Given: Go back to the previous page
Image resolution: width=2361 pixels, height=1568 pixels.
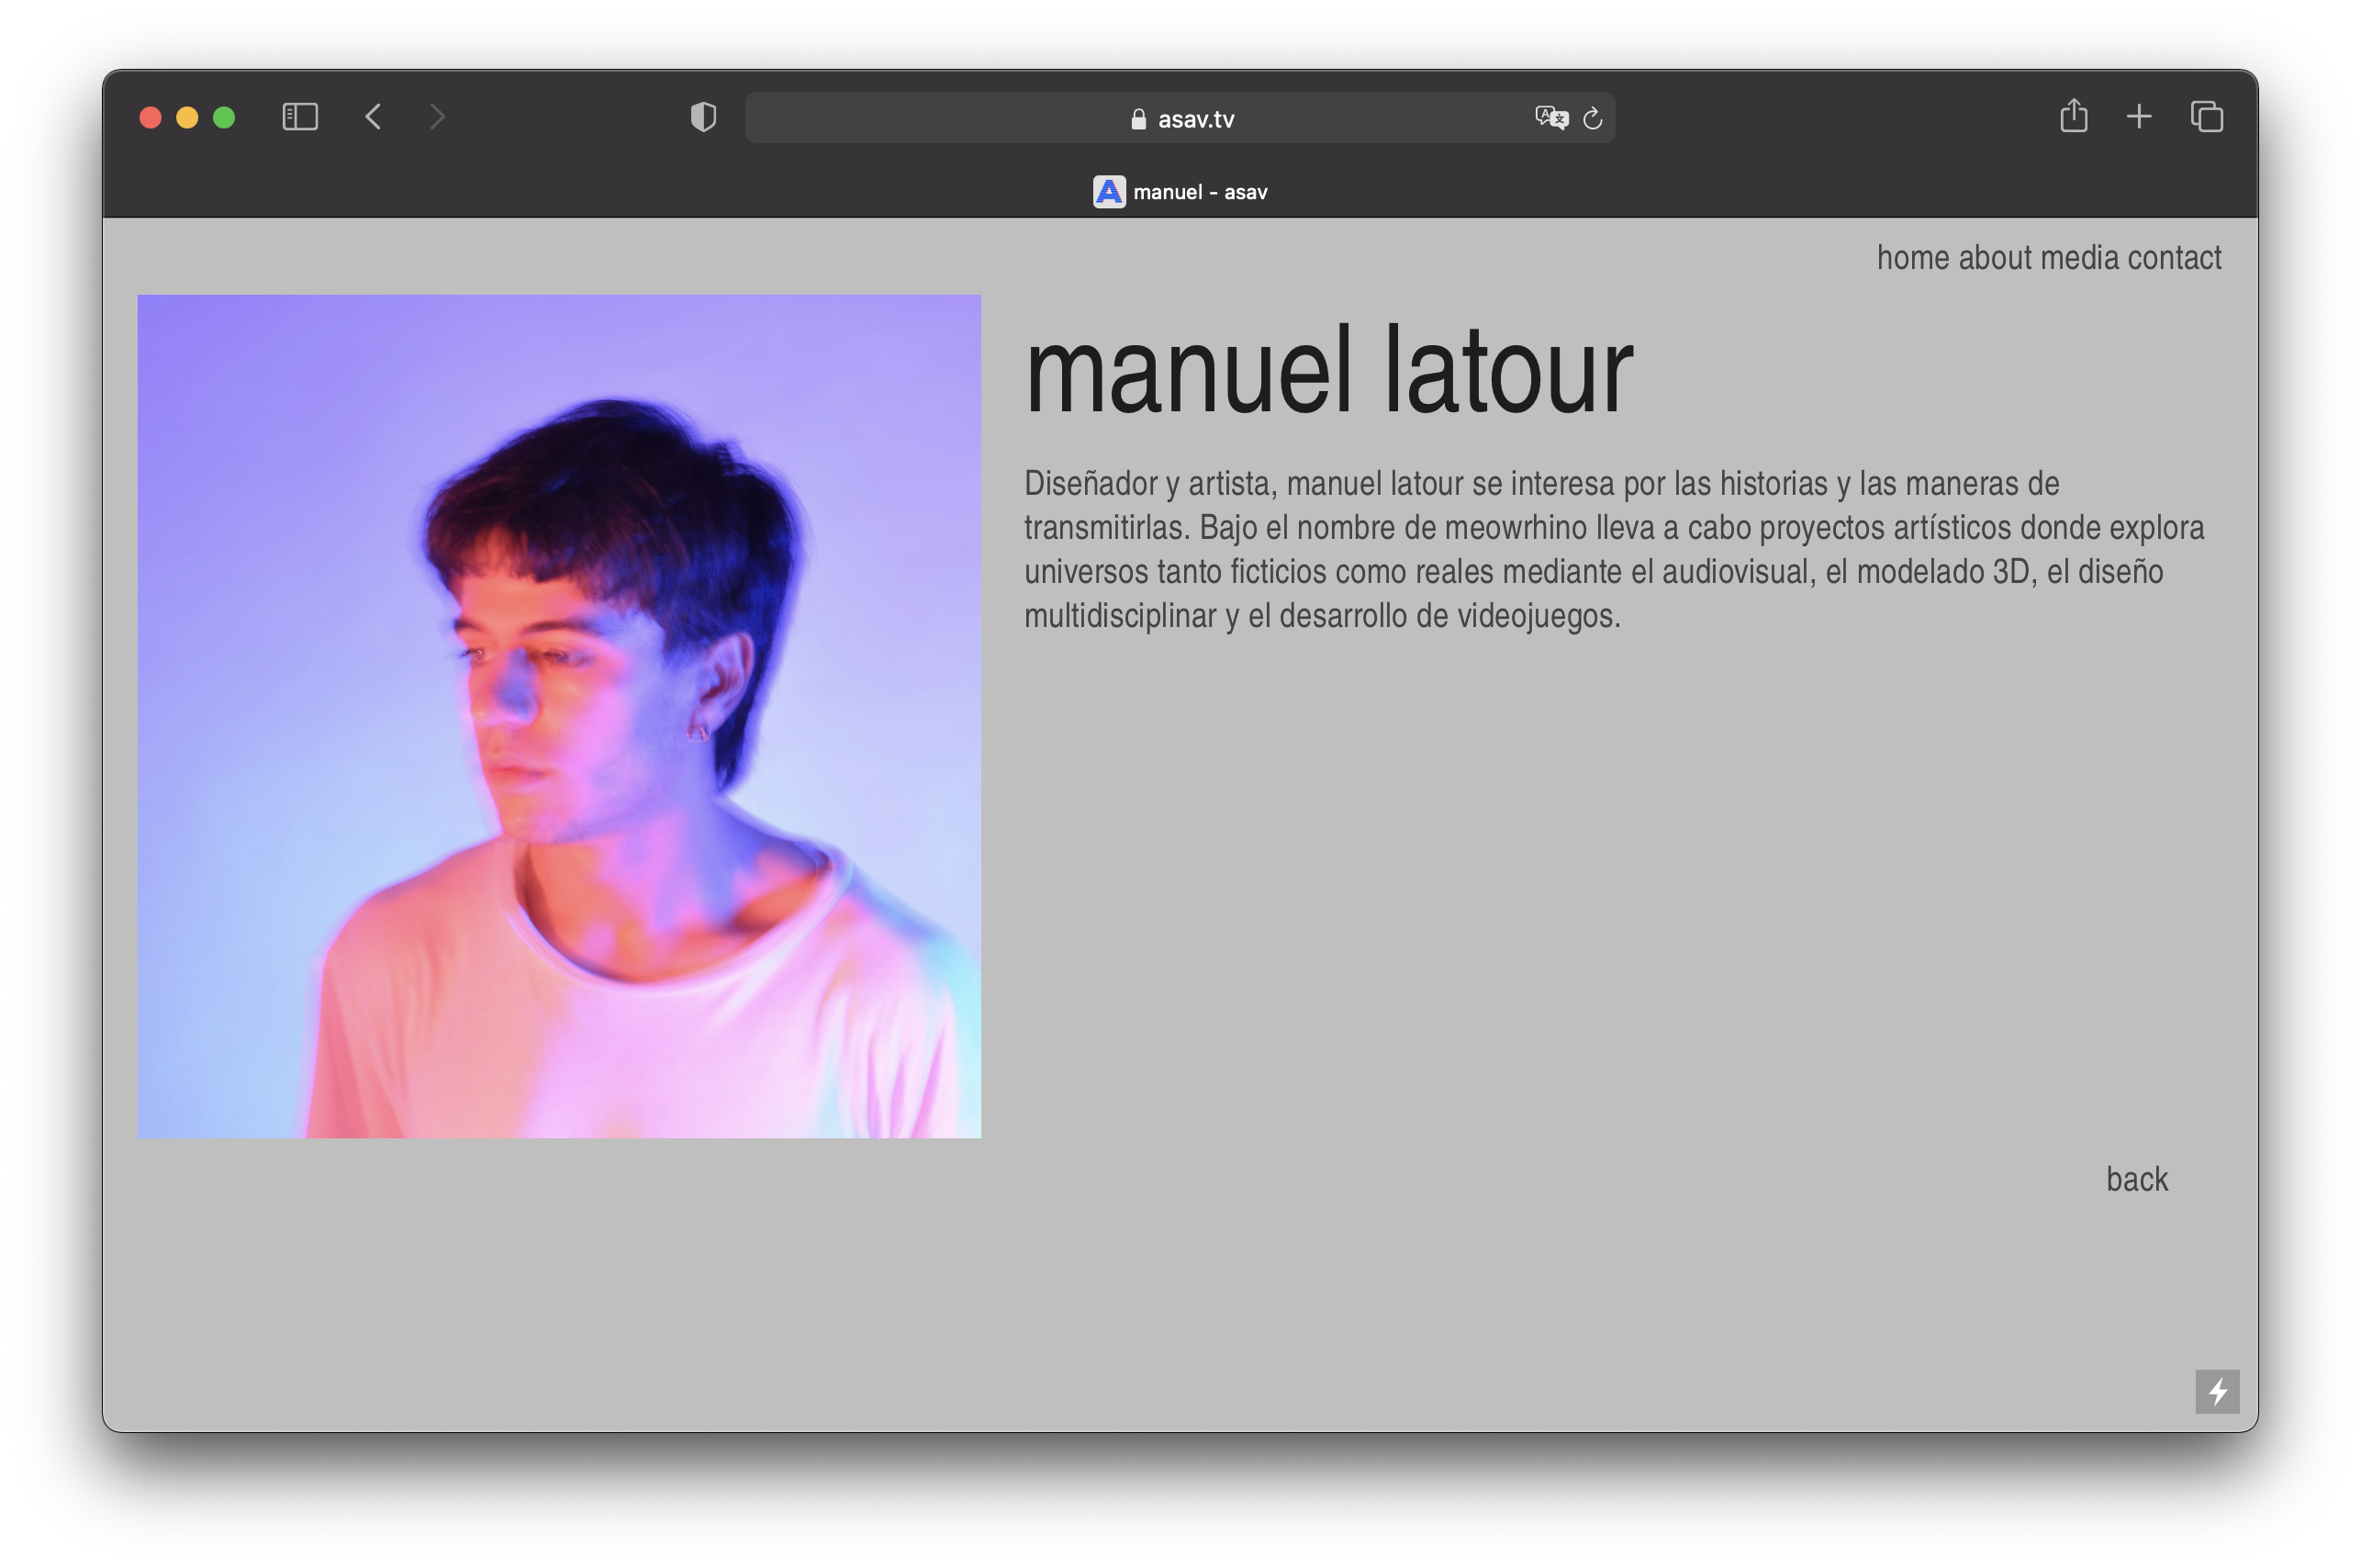Looking at the screenshot, I should click(373, 117).
